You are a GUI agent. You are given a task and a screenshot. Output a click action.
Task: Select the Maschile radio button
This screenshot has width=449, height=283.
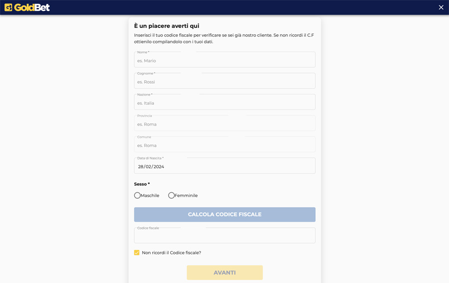[x=138, y=195]
